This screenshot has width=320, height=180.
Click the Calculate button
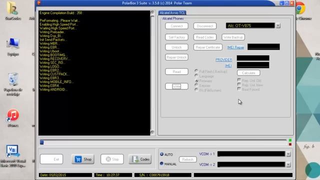click(248, 72)
